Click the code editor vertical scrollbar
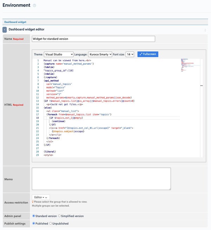The image size is (211, 230). [202, 108]
